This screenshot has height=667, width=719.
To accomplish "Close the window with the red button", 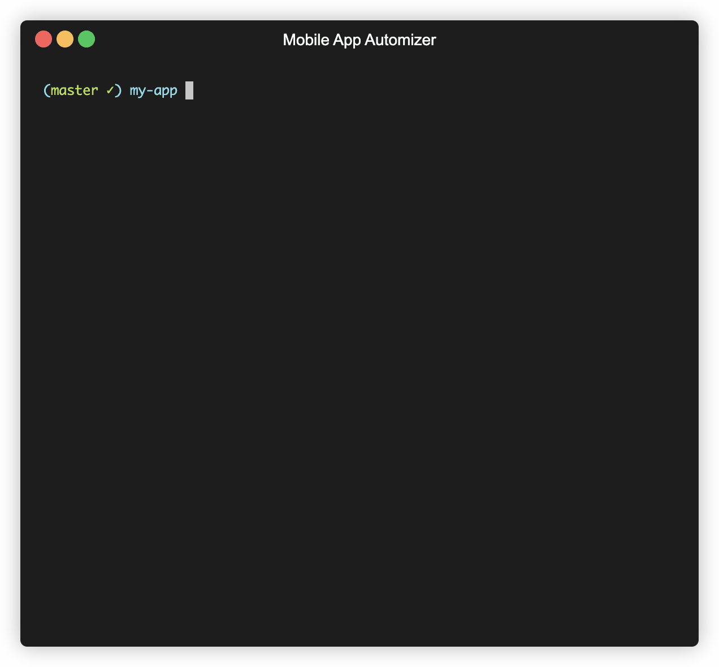I will click(x=44, y=39).
